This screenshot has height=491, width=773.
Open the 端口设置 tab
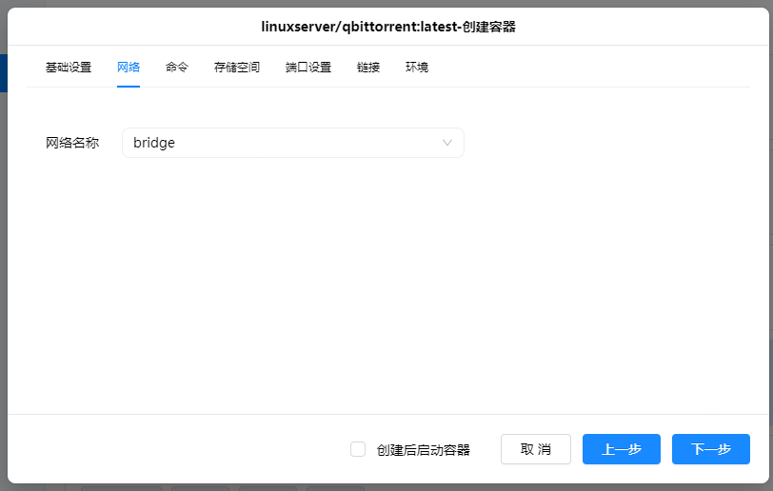click(x=308, y=68)
